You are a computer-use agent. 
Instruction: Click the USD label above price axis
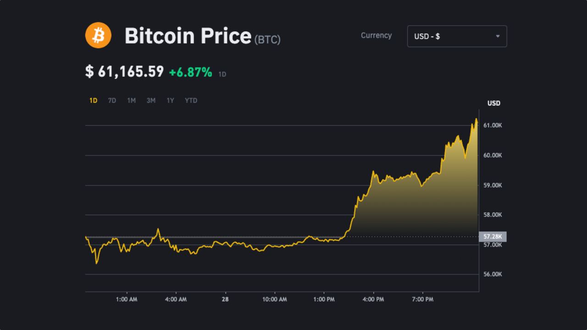tap(493, 103)
